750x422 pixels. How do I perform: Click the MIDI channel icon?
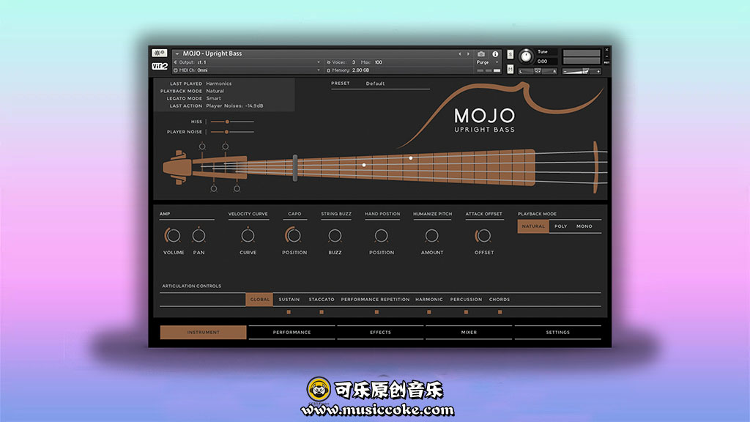pyautogui.click(x=176, y=70)
